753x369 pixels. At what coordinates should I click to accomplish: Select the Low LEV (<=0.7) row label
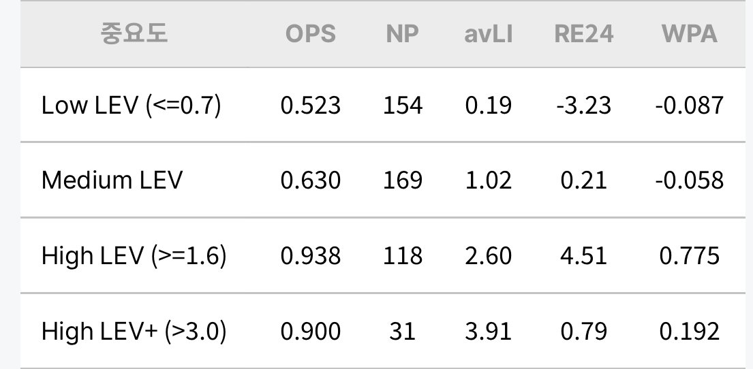pos(131,105)
